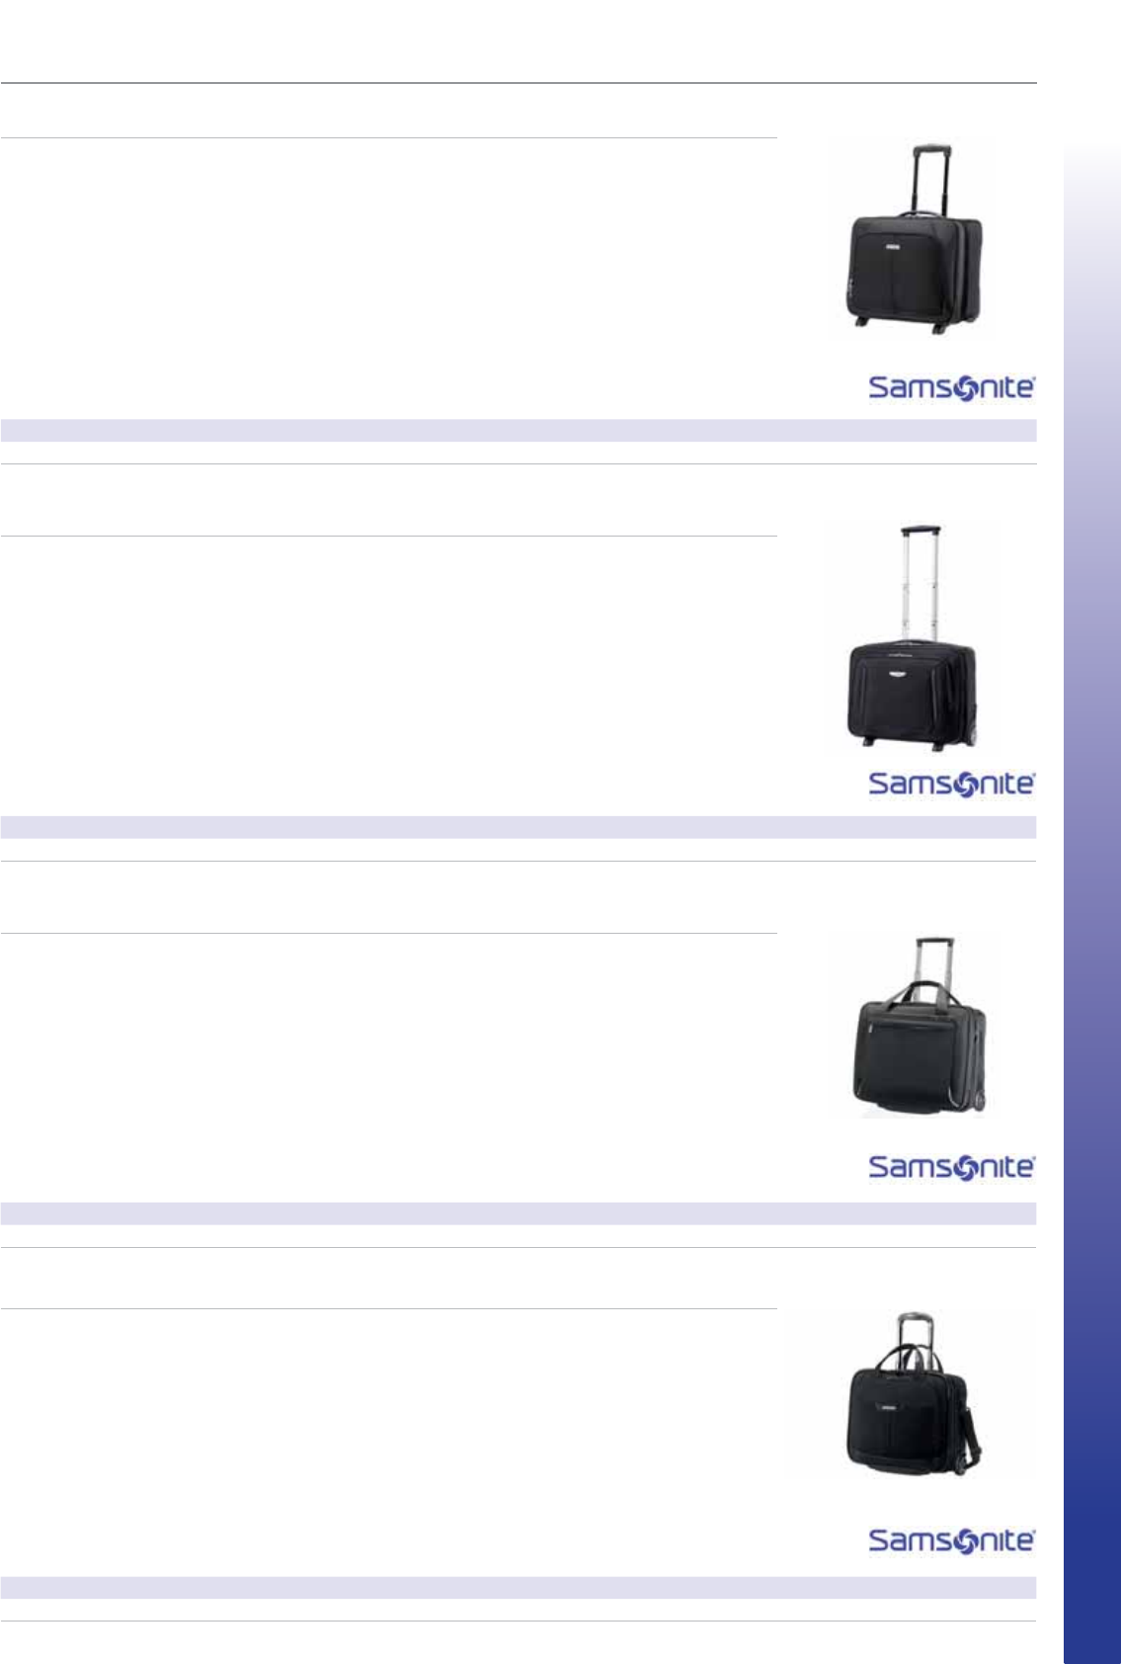Click the lavender bar below the second product

[x=518, y=827]
